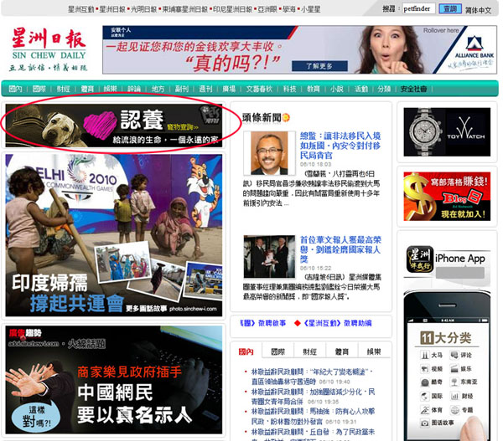This screenshot has height=441, width=503.
Task: Open the Delhi 2010 印度婦孺 photo story banner
Action: [x=113, y=235]
